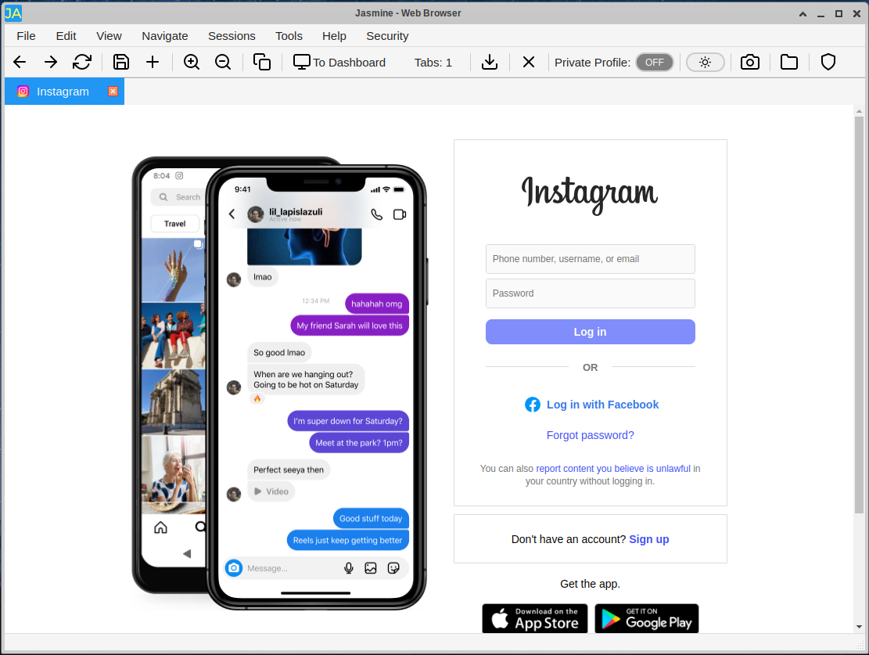Open downloads using the download icon
This screenshot has height=655, width=869.
(x=490, y=62)
